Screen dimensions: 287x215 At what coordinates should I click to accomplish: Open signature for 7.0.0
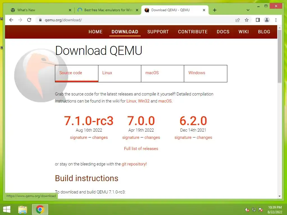tap(131, 137)
